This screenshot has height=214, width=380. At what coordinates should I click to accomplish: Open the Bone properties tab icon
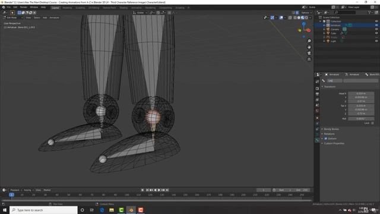click(x=317, y=140)
